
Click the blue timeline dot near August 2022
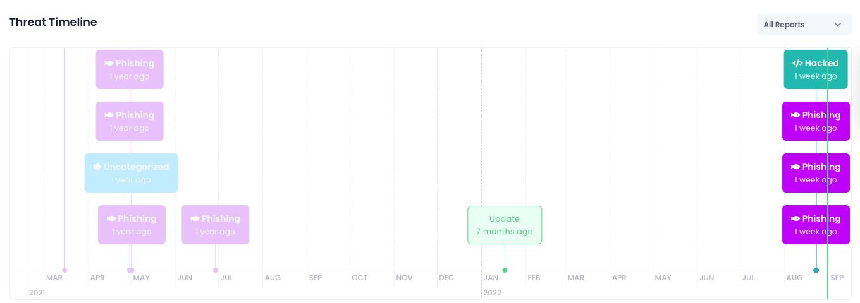coord(816,270)
